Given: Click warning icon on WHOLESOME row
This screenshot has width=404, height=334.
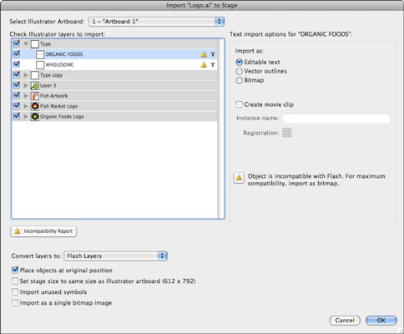Looking at the screenshot, I should pos(204,65).
